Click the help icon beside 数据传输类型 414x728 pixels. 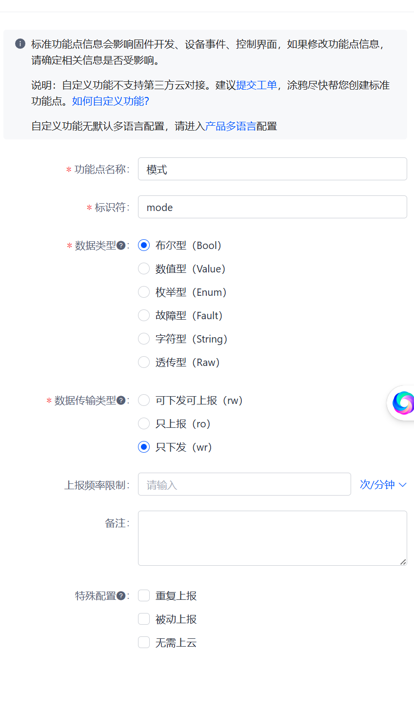pyautogui.click(x=121, y=401)
